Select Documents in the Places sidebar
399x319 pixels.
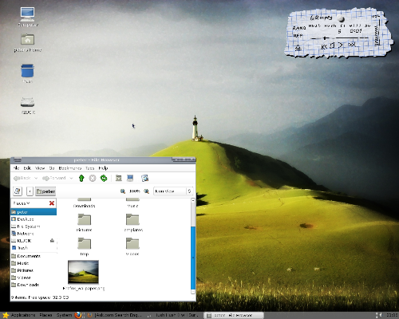click(x=26, y=256)
